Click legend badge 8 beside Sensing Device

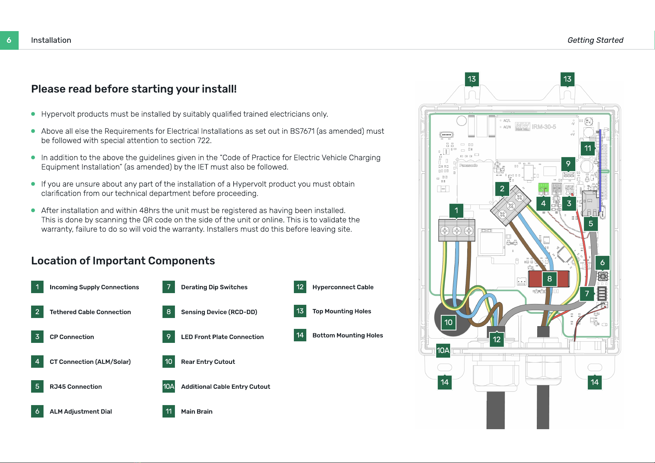[169, 312]
